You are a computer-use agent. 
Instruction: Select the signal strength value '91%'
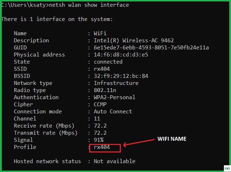(x=99, y=140)
